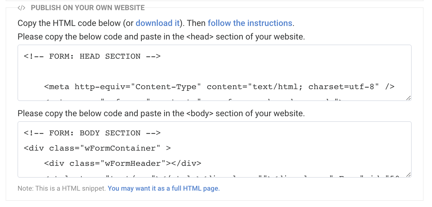This screenshot has height=207, width=432.
Task: Click the "Note: This is a HTML snippet" text
Action: 62,188
